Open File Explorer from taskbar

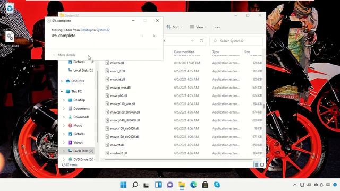coord(182,185)
